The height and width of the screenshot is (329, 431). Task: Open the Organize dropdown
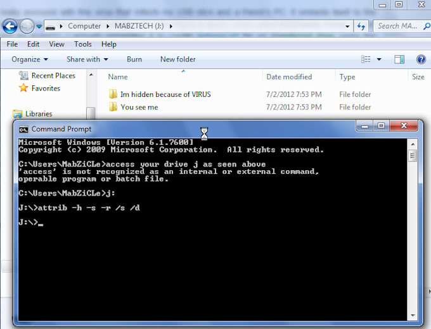(30, 59)
